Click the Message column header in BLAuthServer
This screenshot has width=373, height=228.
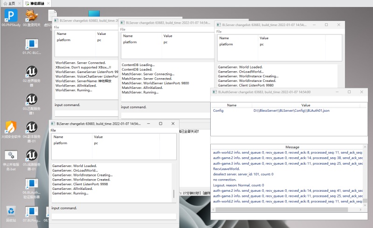click(292, 147)
